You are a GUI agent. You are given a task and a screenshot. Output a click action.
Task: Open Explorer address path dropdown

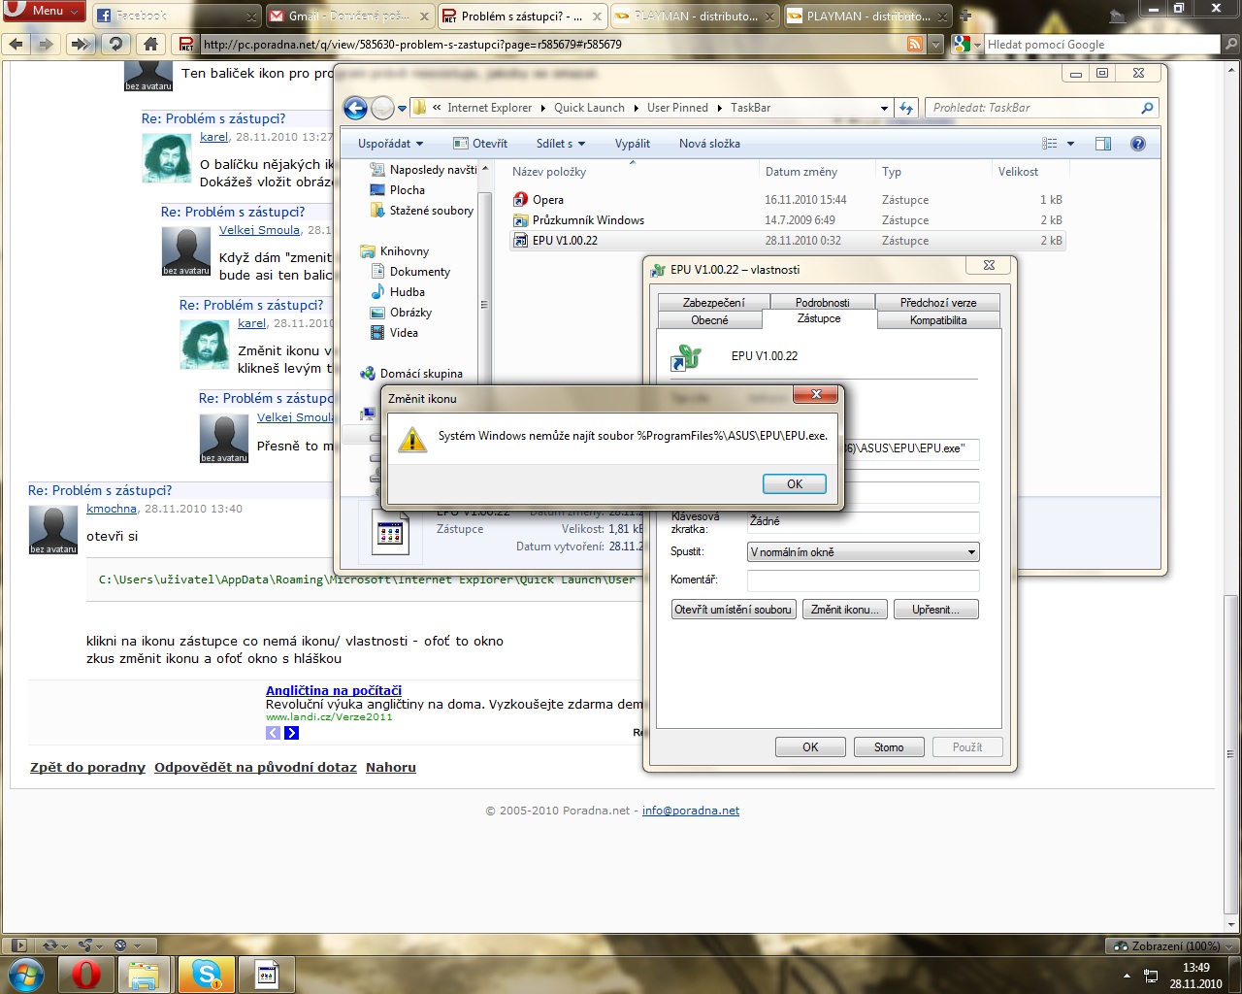(884, 108)
